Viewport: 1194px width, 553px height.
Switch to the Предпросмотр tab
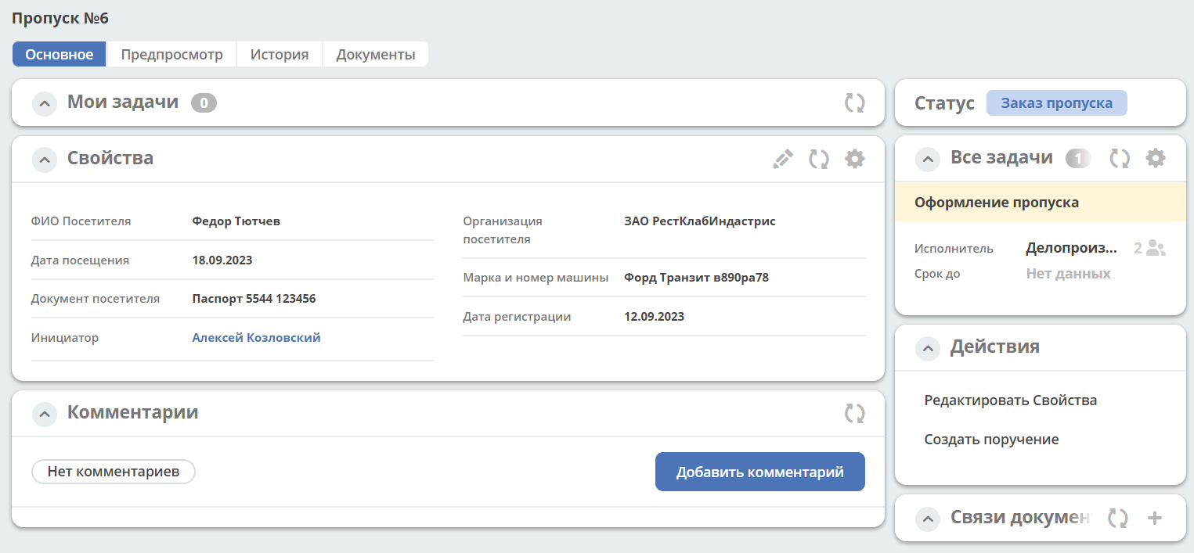coord(171,55)
